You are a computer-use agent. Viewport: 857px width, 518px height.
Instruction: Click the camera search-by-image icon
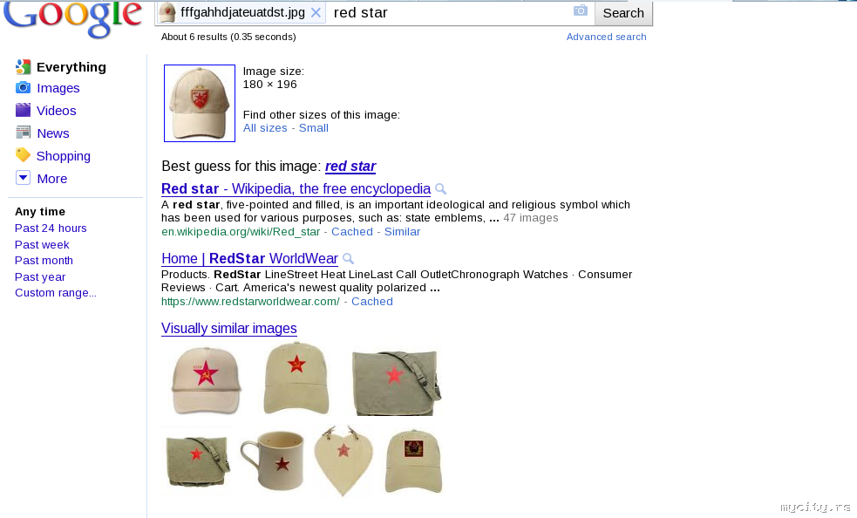point(580,10)
